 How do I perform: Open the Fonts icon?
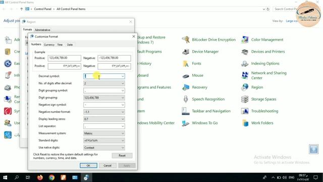(186, 64)
